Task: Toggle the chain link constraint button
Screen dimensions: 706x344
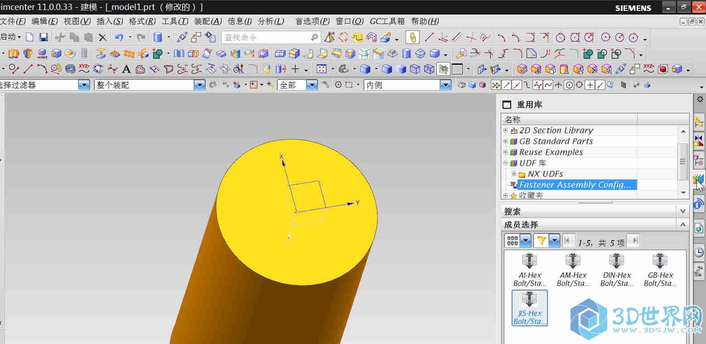Action: (x=412, y=37)
